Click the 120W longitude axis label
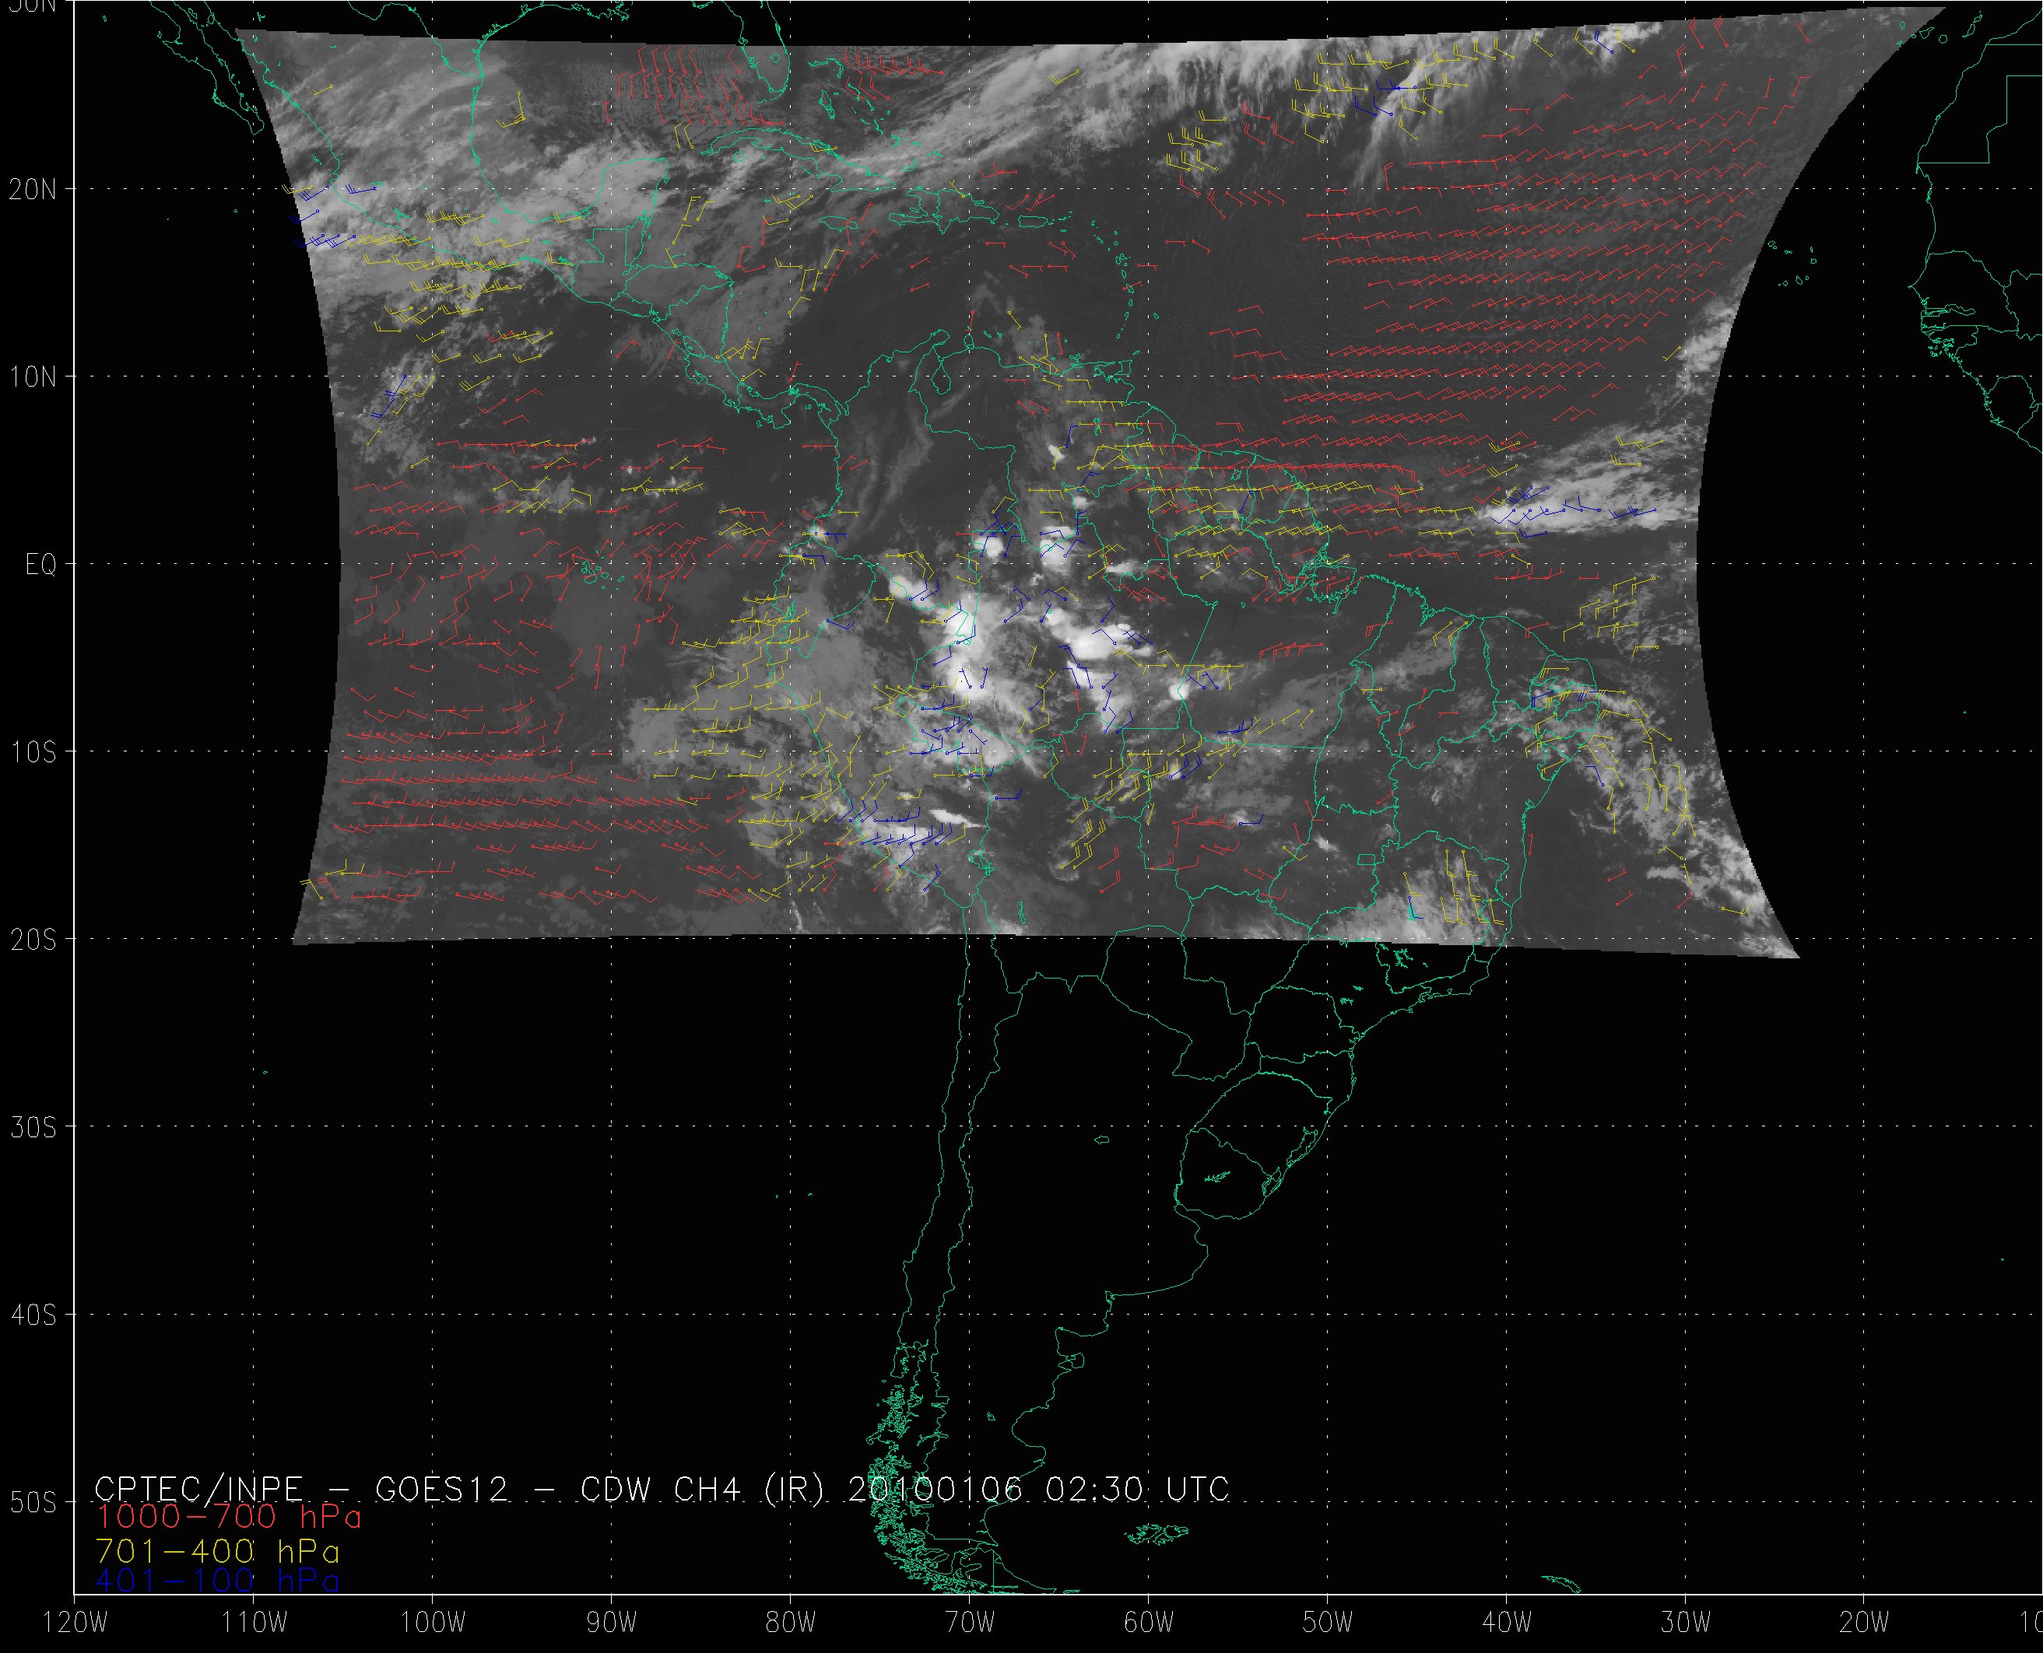 (x=76, y=1623)
